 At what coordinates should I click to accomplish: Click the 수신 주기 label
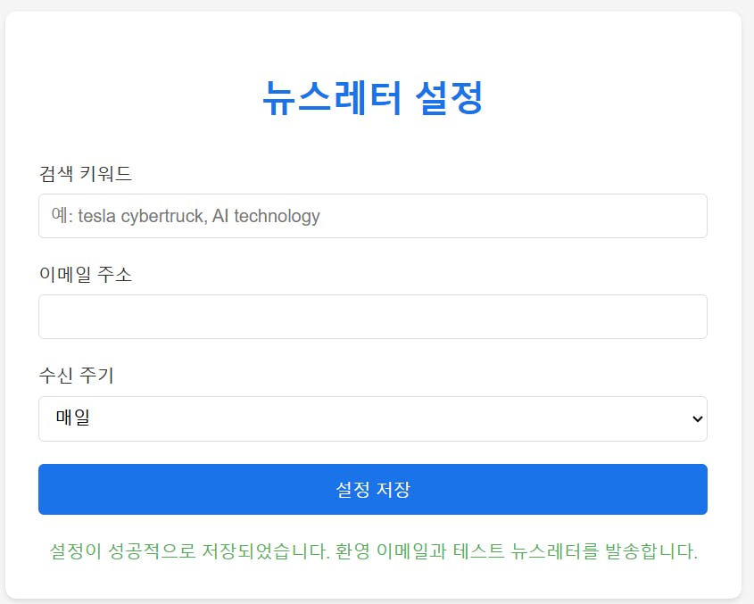(x=76, y=376)
